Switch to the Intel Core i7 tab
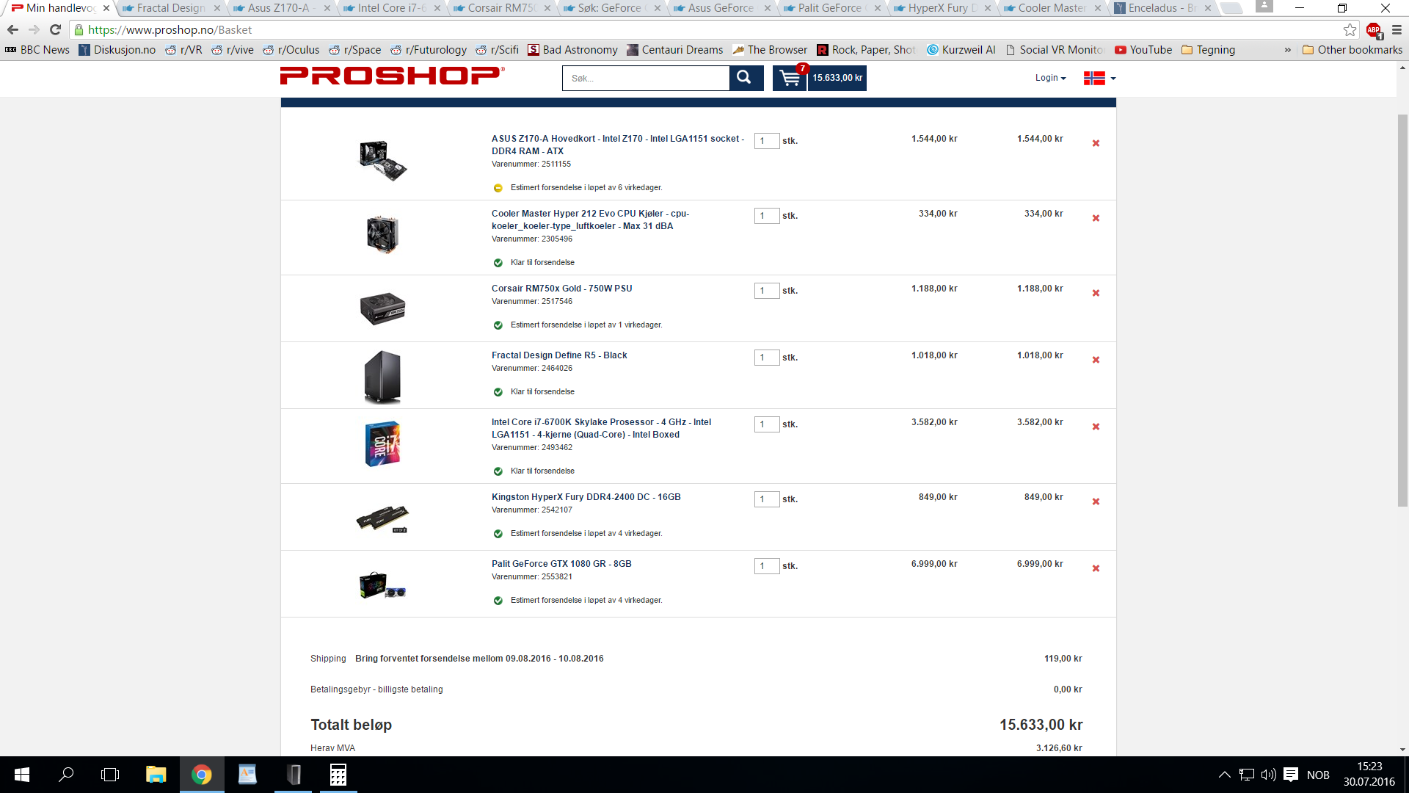This screenshot has width=1409, height=793. 391,8
